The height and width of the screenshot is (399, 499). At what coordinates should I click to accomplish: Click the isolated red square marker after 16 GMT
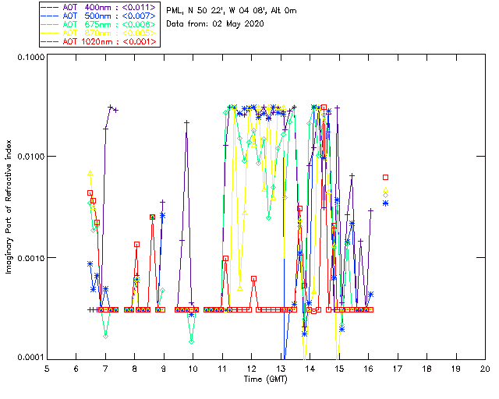point(385,177)
